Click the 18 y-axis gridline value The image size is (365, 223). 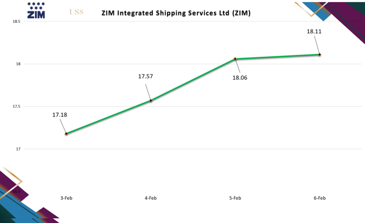pyautogui.click(x=19, y=64)
